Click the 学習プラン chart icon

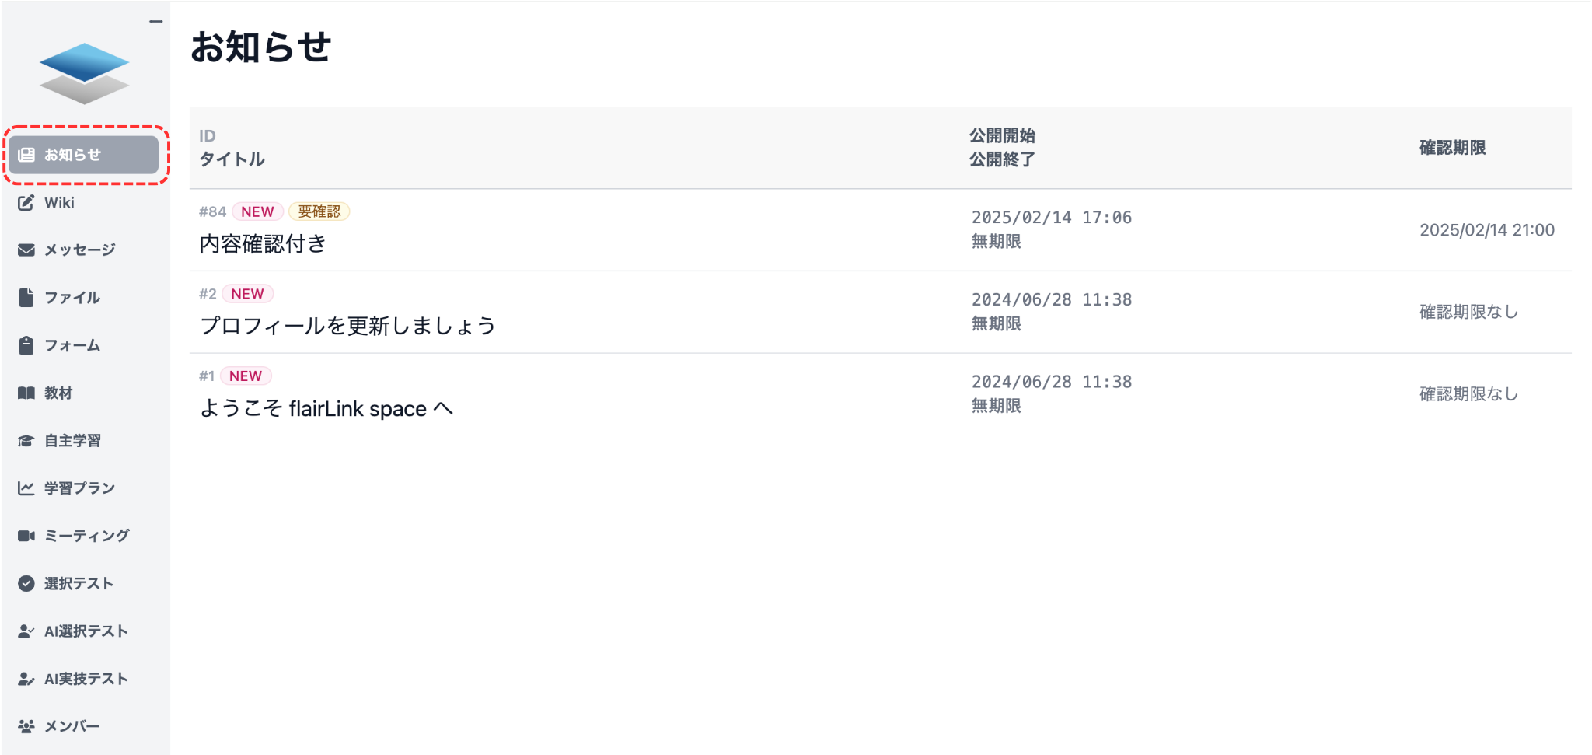click(x=26, y=488)
